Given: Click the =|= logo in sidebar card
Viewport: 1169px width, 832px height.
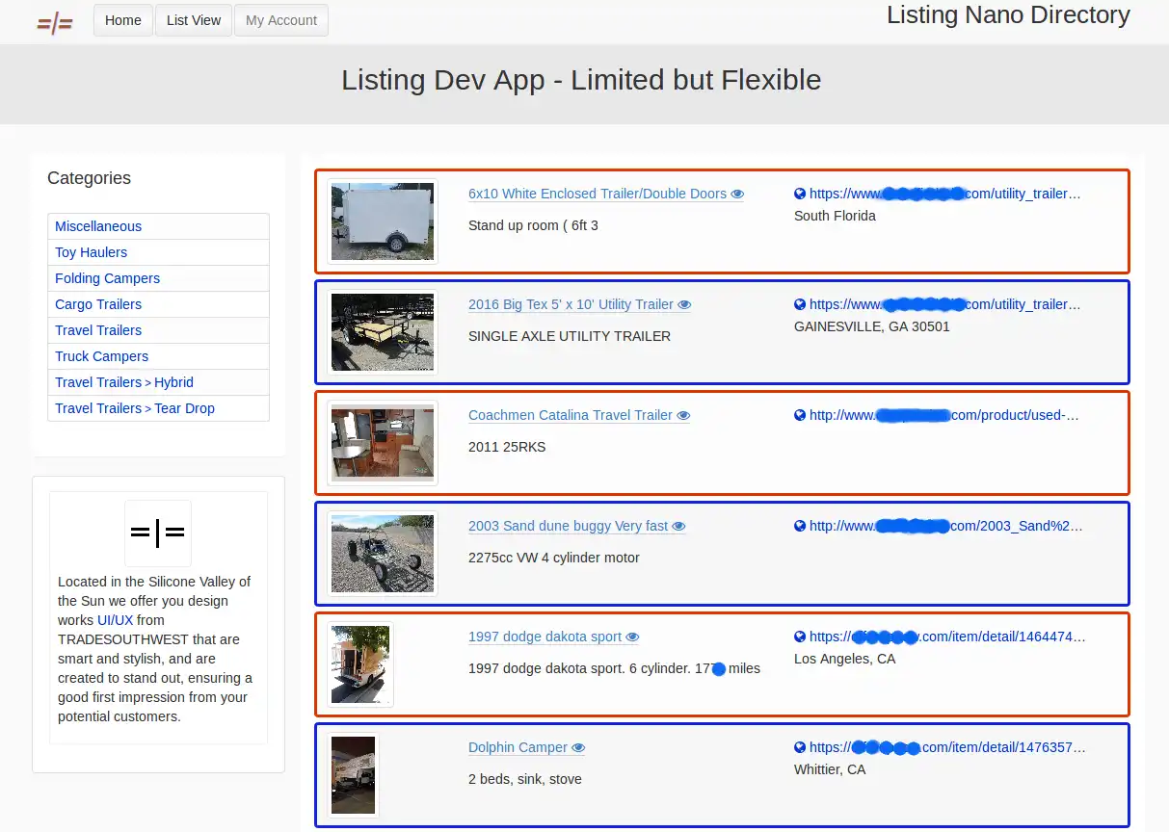Looking at the screenshot, I should (x=158, y=533).
